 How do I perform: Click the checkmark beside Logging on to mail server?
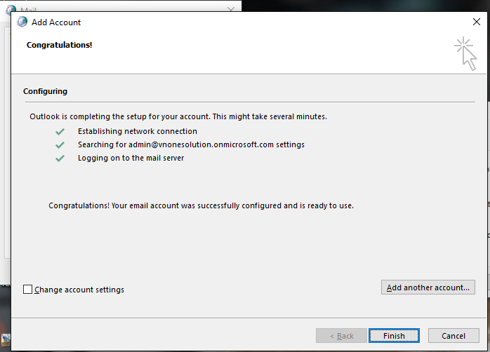pos(60,158)
